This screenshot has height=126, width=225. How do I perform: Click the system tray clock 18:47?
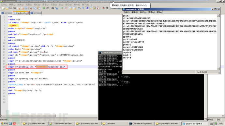point(221,124)
